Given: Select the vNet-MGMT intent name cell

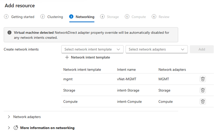Looking at the screenshot, I should coord(127,79).
